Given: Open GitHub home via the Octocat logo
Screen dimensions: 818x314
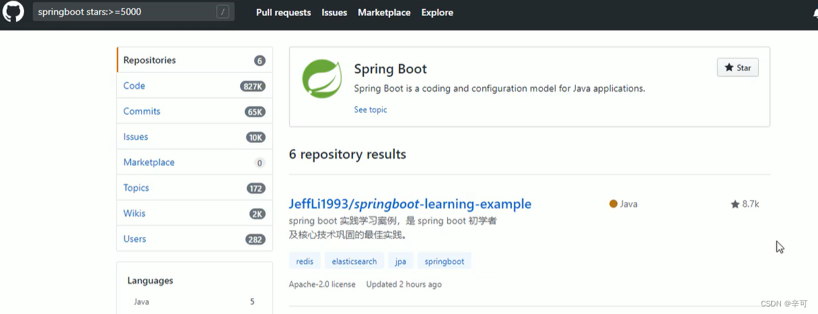Looking at the screenshot, I should [14, 12].
